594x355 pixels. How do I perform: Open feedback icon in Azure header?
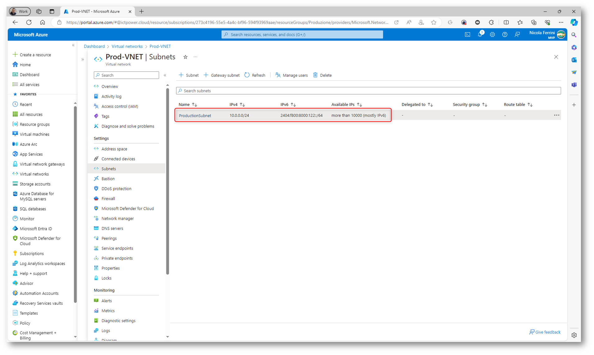click(517, 34)
